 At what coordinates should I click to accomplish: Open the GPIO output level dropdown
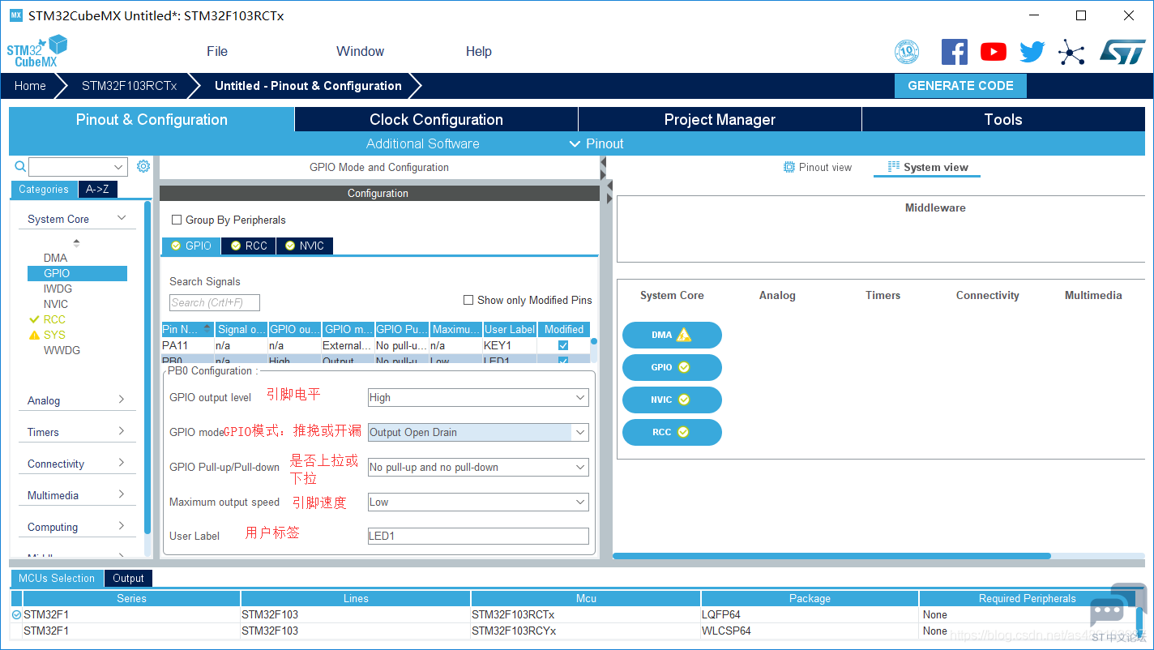tap(478, 398)
